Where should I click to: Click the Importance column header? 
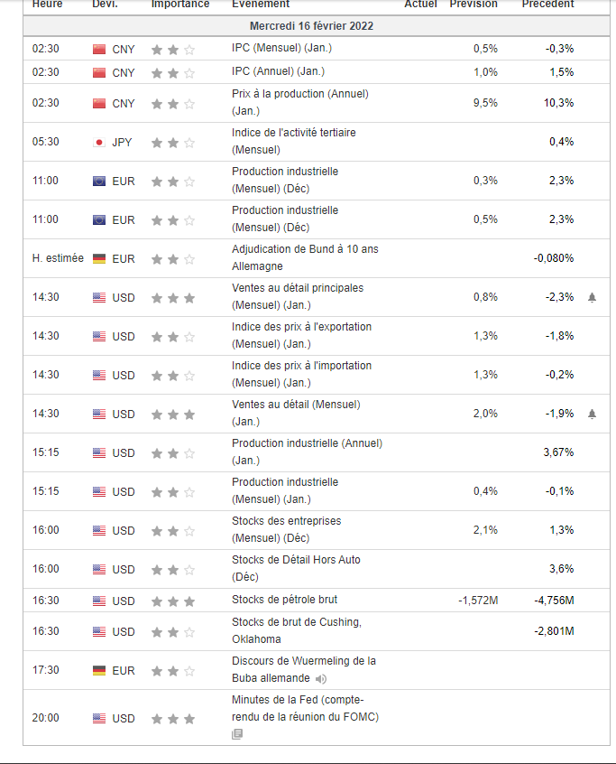180,5
